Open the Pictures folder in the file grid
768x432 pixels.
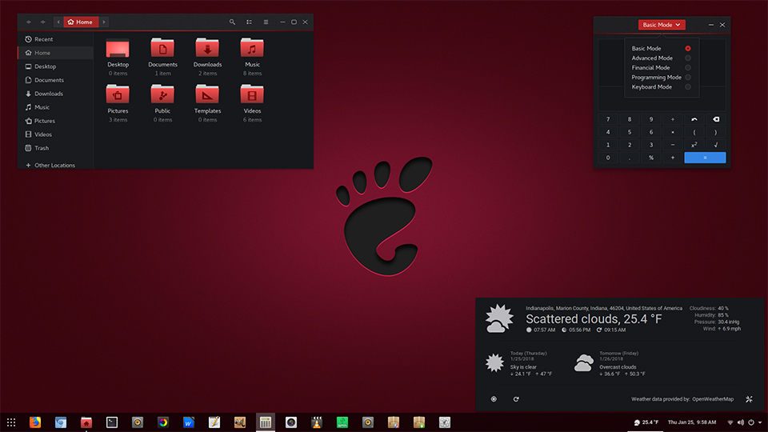[118, 94]
